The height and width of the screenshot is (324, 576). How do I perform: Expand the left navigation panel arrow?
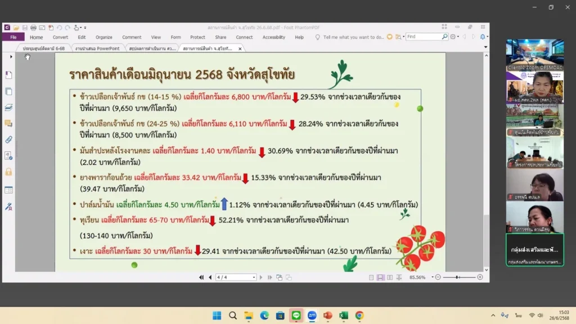tap(11, 57)
